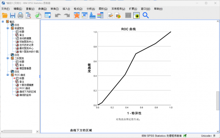Viewport: 220px width, 138px height.
Task: Open the 帮助(H) menu
Action: pyautogui.click(x=158, y=9)
